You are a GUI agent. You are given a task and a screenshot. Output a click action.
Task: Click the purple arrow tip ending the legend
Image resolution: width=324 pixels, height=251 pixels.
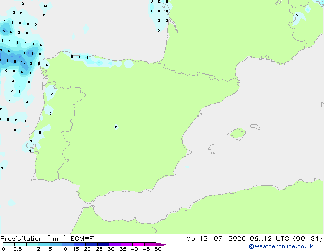(x=162, y=244)
